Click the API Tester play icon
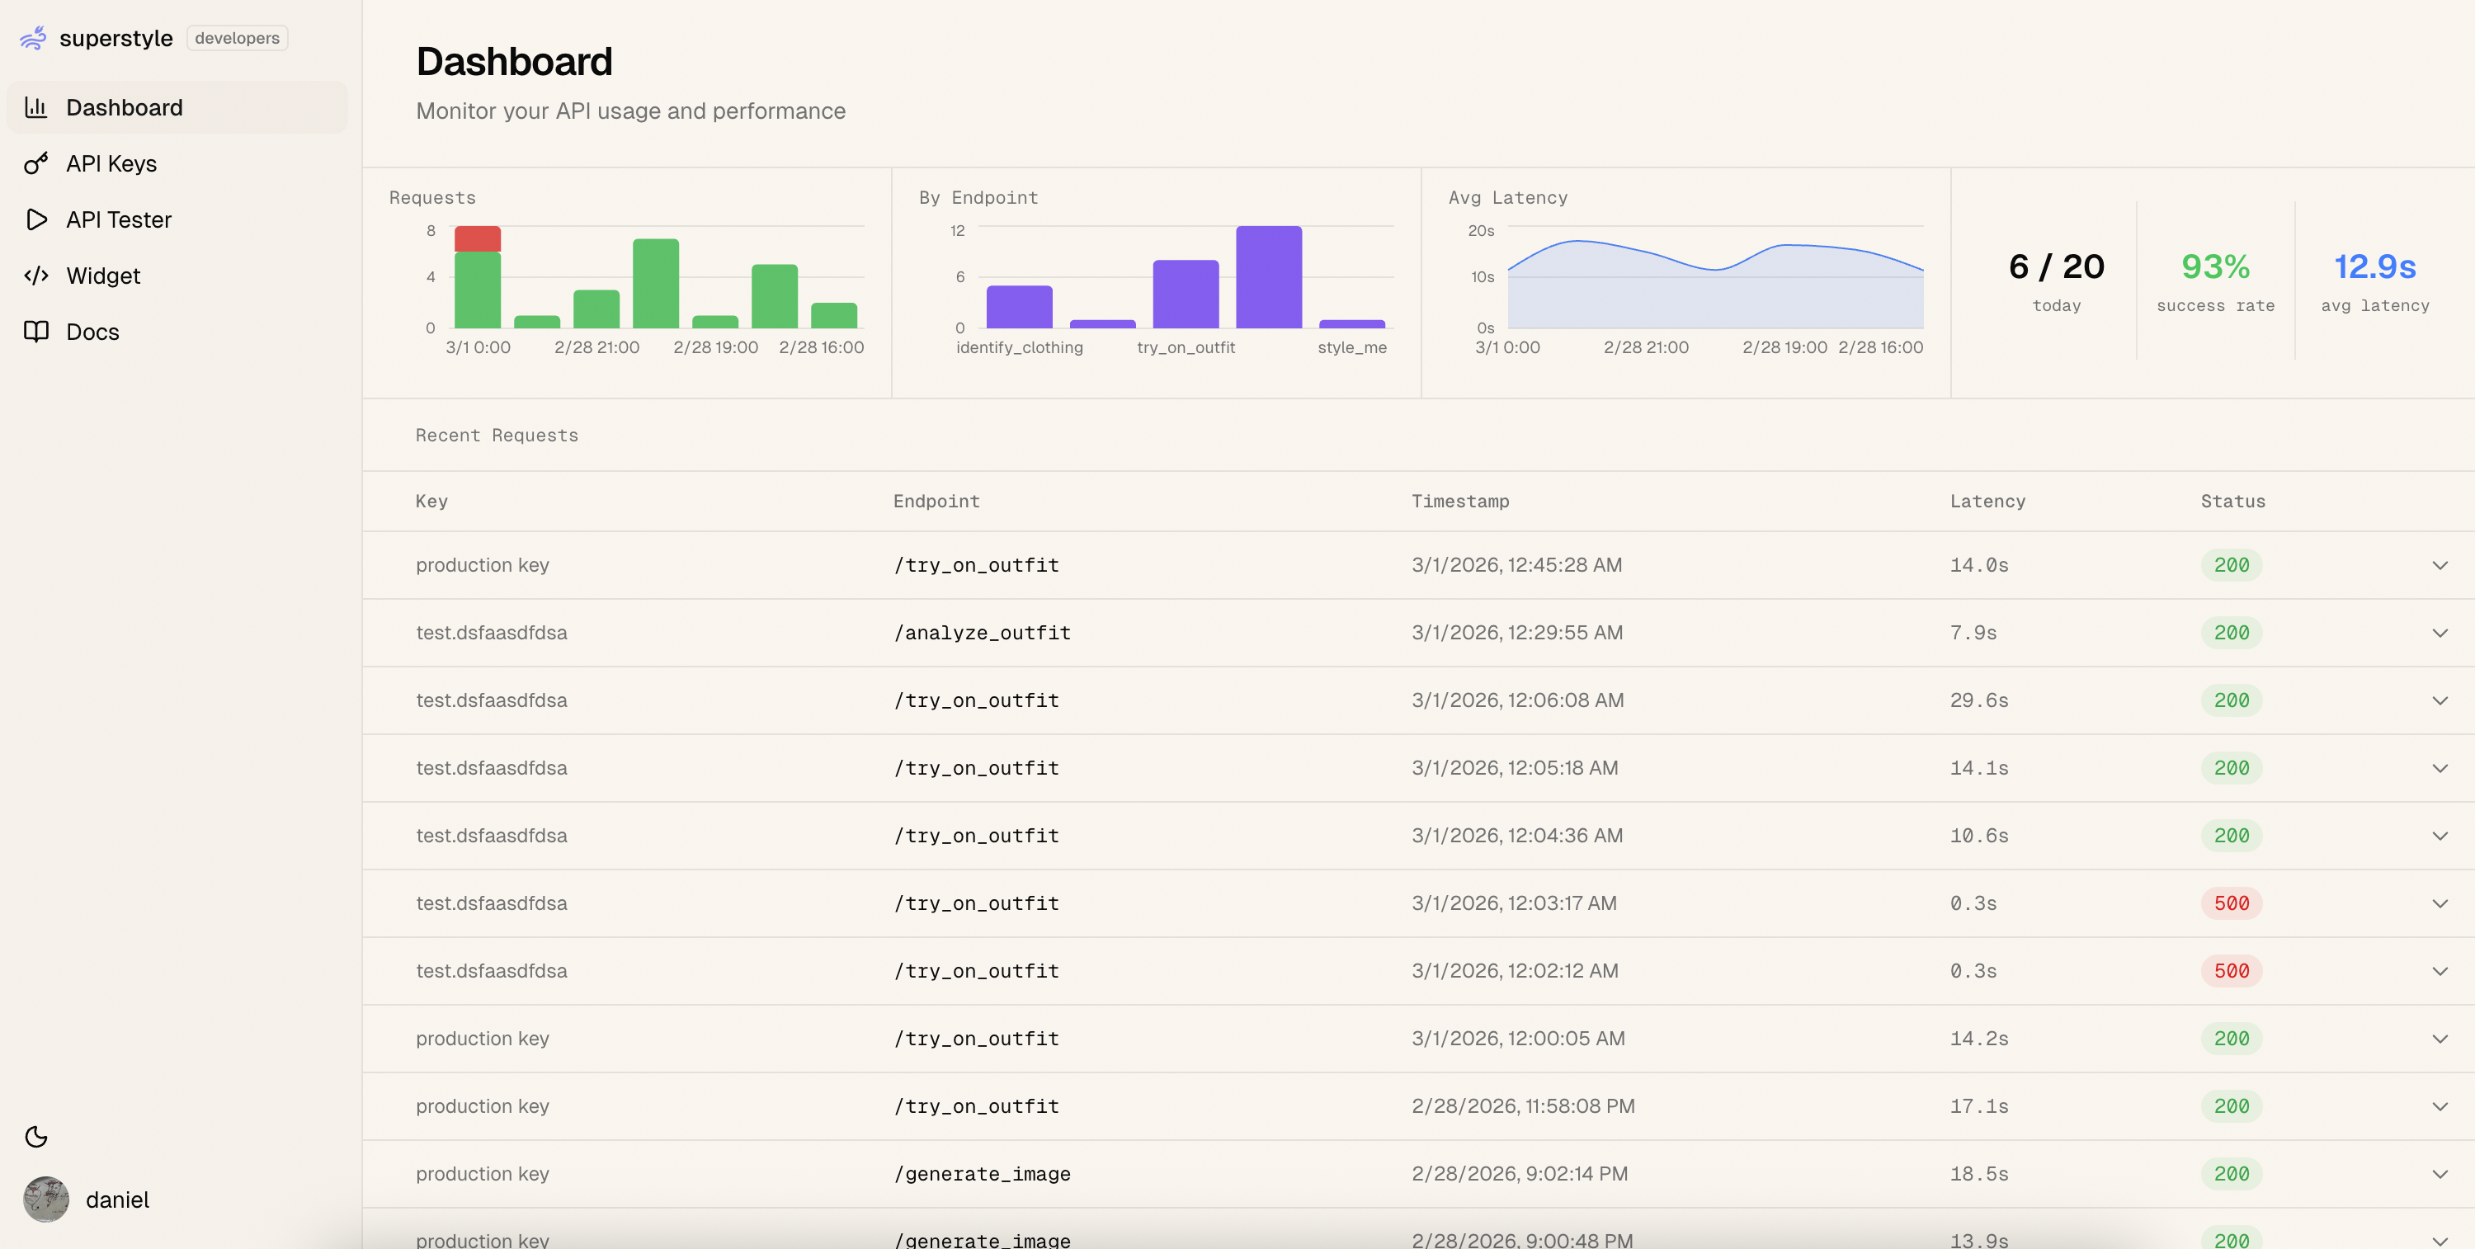The height and width of the screenshot is (1249, 2475). (35, 219)
